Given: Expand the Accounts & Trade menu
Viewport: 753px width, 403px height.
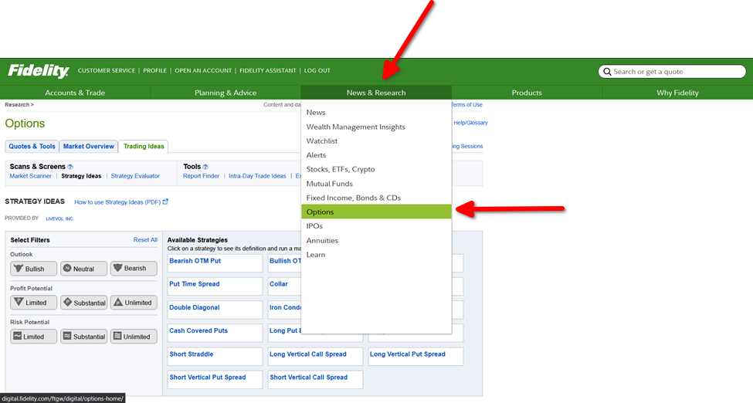Looking at the screenshot, I should pyautogui.click(x=75, y=93).
